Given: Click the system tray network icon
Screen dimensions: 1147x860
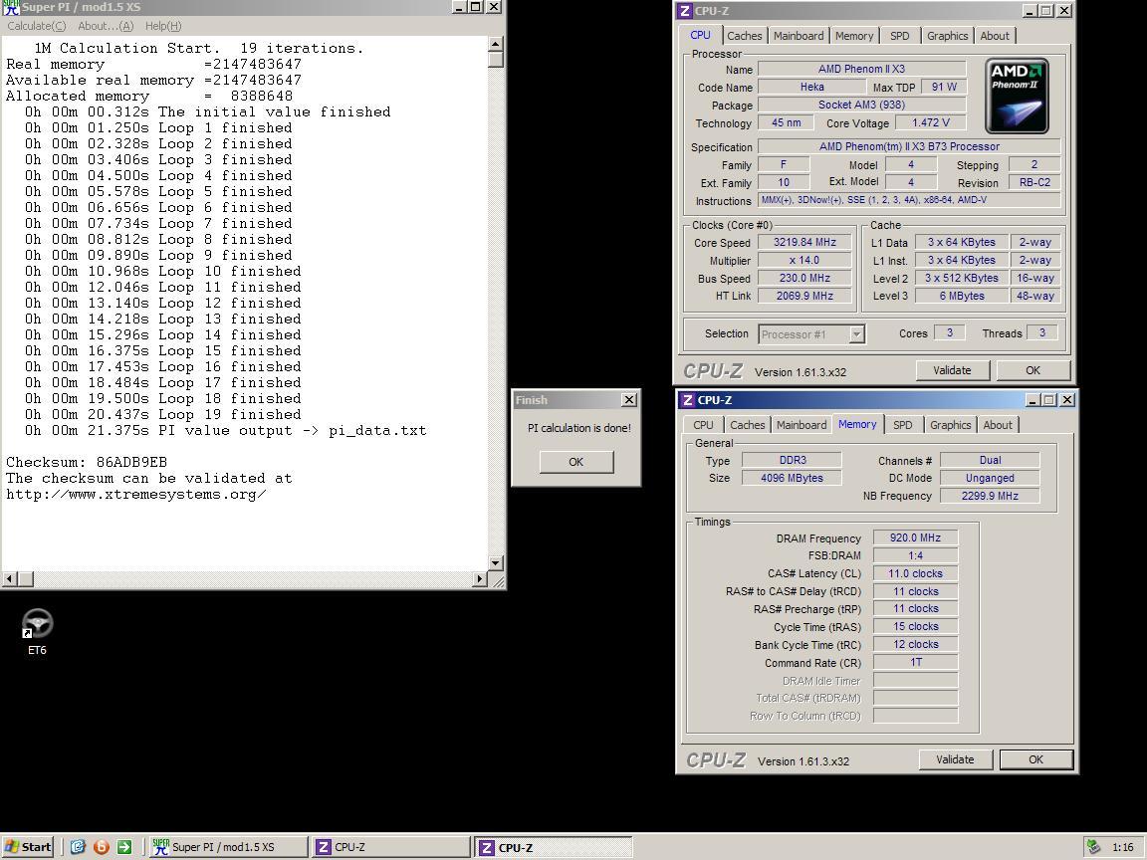Looking at the screenshot, I should click(x=1093, y=847).
